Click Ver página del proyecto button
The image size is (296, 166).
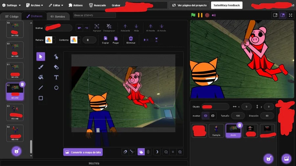coord(189,5)
